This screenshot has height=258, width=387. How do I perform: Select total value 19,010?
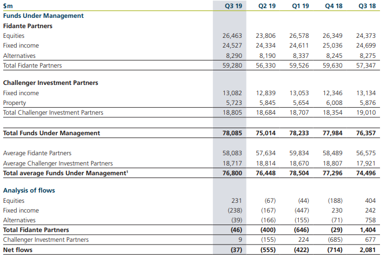(366, 113)
